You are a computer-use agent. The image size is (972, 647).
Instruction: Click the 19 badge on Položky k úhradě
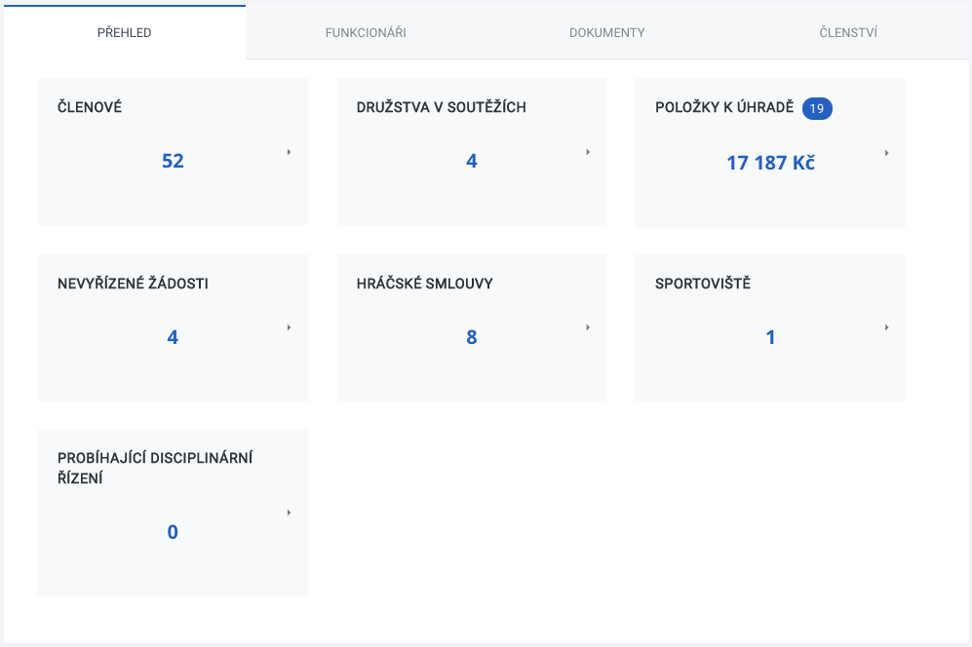(x=817, y=108)
